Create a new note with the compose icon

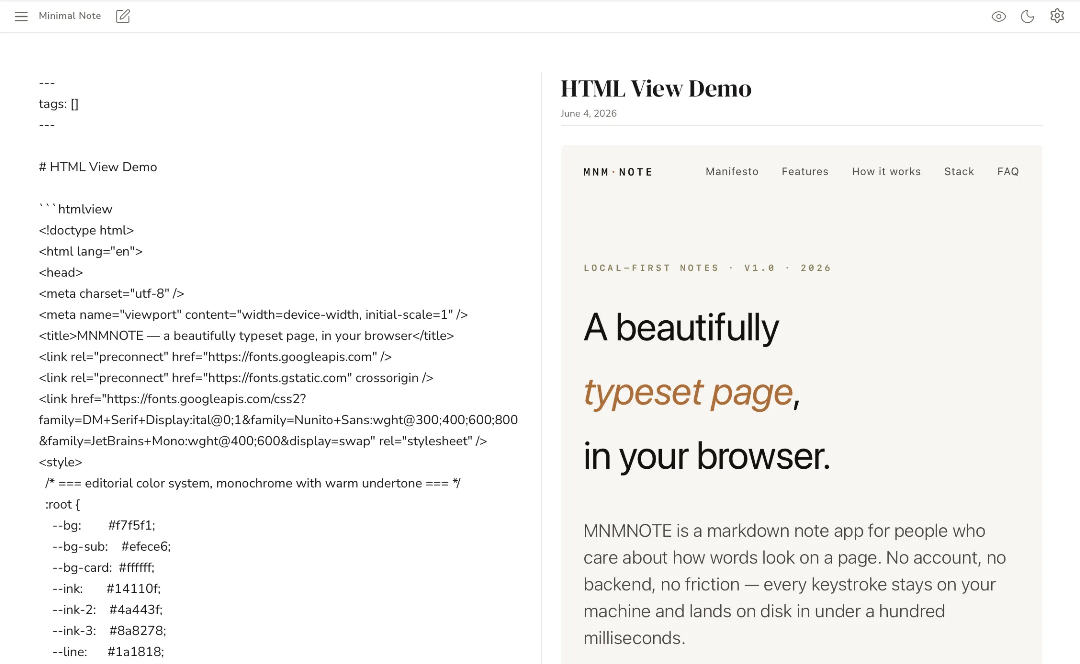(123, 16)
